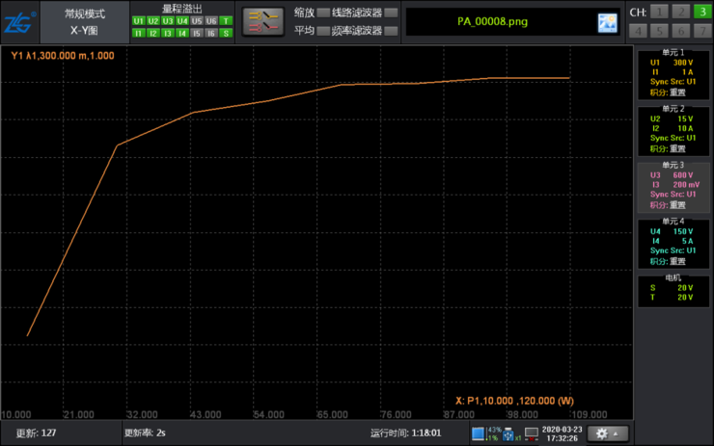Image resolution: width=714 pixels, height=446 pixels.
Task: Open the saved screenshot image icon
Action: click(x=608, y=22)
